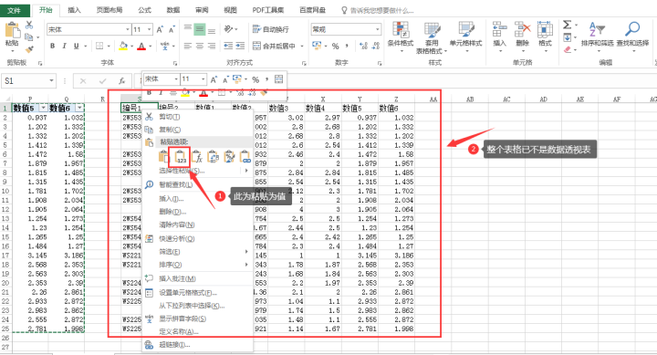Screen dimensions: 657x355
Task: Toggle Bold in the mini toolbar
Action: 149,92
